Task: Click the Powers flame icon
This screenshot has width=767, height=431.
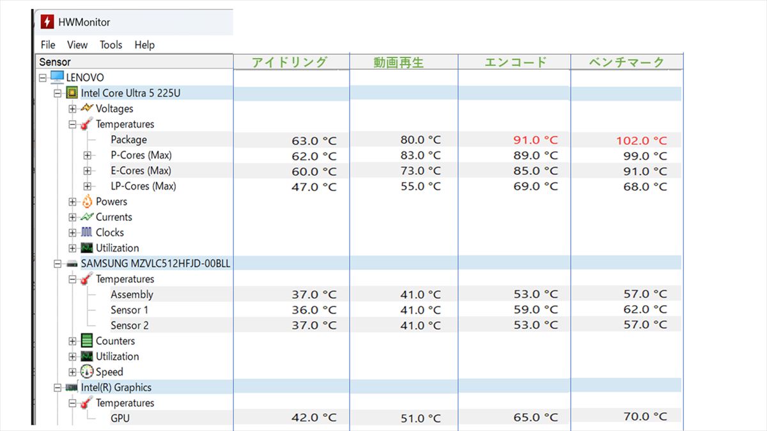Action: 87,202
